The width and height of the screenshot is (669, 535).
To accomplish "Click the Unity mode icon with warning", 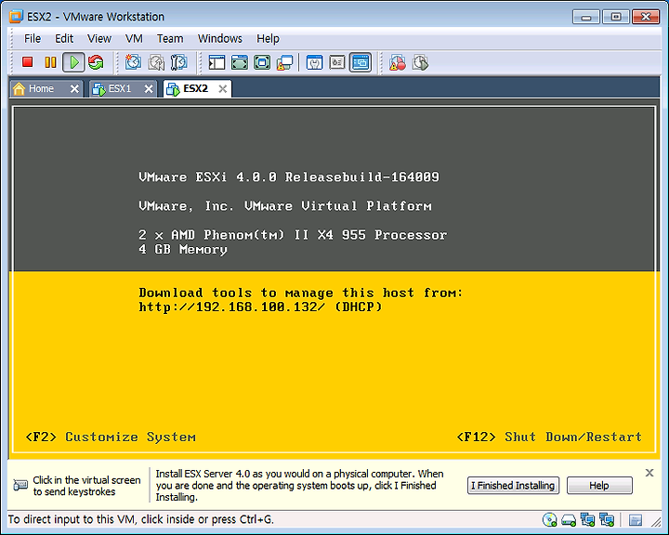I will click(284, 63).
